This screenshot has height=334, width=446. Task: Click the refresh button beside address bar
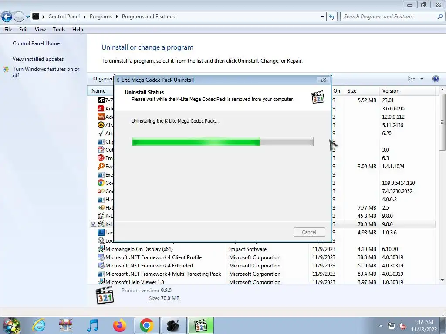(x=332, y=17)
